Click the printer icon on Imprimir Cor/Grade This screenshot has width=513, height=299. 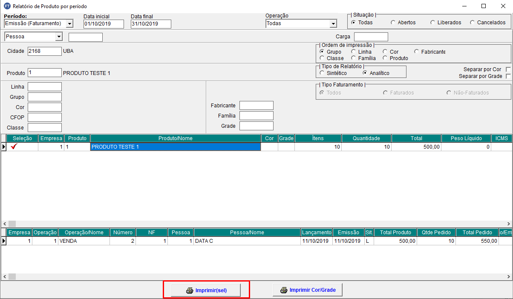click(x=284, y=290)
